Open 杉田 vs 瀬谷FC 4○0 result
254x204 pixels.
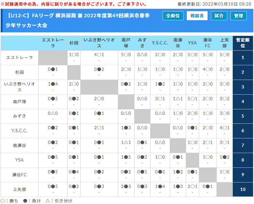coord(208,69)
